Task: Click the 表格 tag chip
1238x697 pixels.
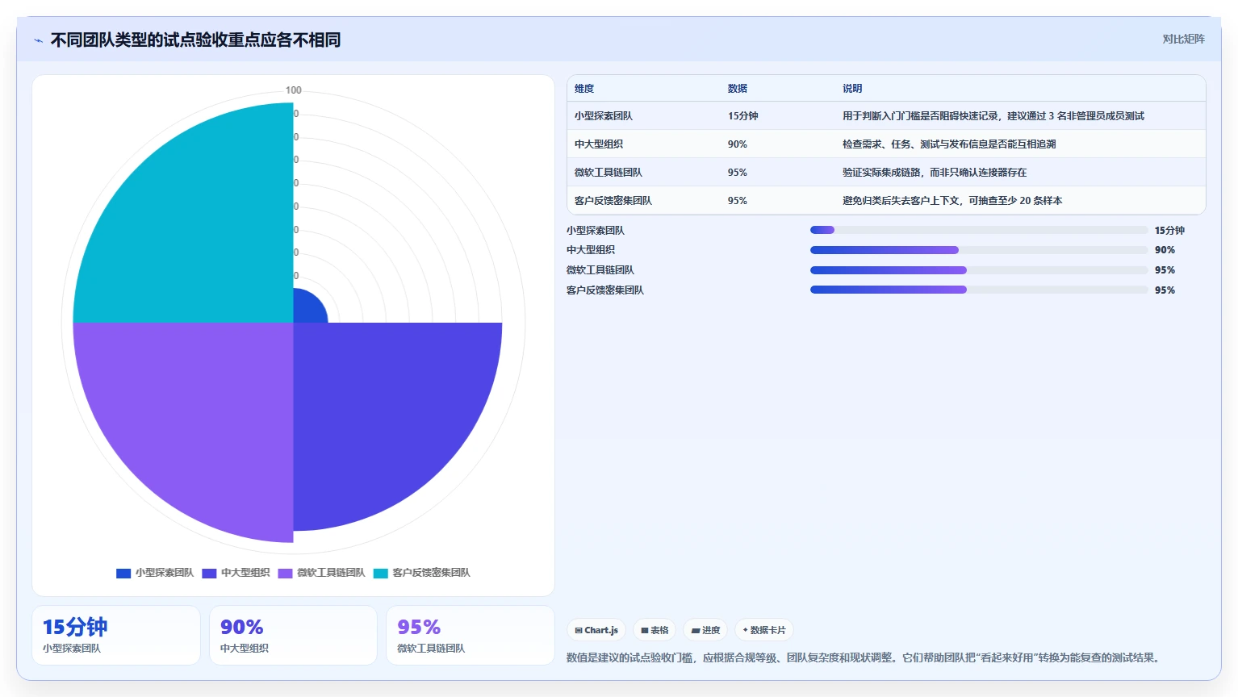Action: pos(655,630)
